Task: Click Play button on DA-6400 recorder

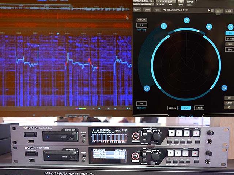Action: tap(178, 153)
